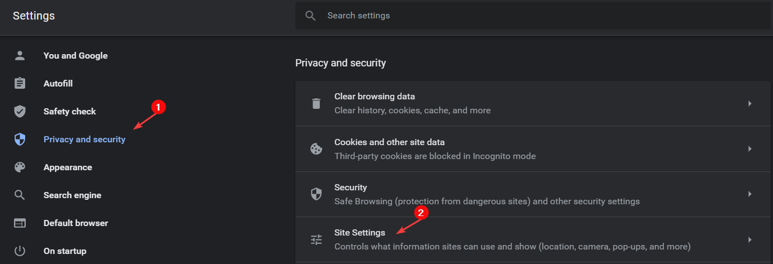Click the Search engine magnifier icon

20,195
